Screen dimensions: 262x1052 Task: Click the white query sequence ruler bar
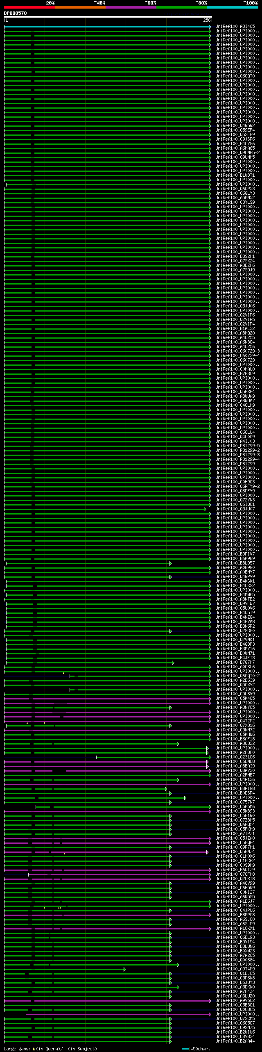108,17
